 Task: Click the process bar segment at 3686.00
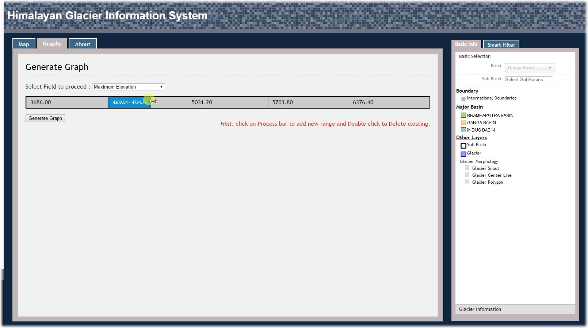click(67, 102)
